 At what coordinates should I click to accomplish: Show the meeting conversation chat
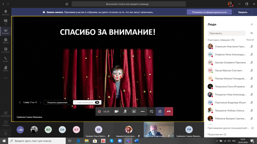151,112
